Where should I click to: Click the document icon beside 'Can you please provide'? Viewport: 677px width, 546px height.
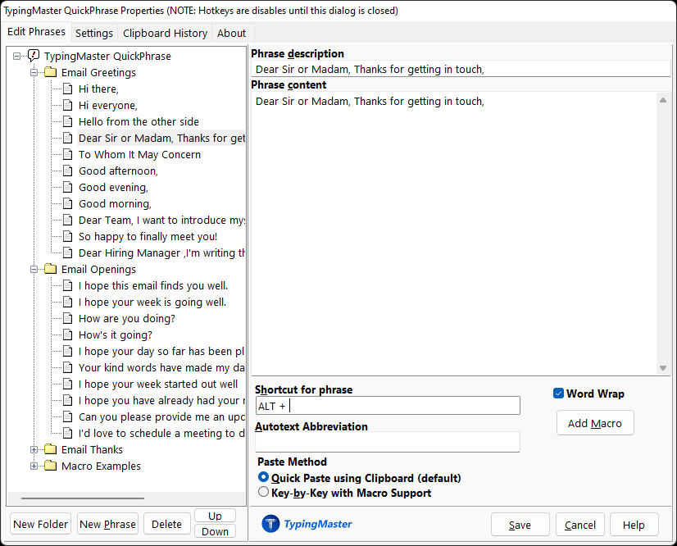[x=68, y=416]
